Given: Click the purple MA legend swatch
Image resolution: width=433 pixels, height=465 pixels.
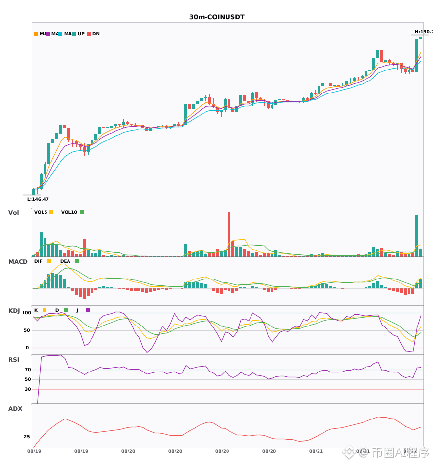Looking at the screenshot, I should 48,34.
